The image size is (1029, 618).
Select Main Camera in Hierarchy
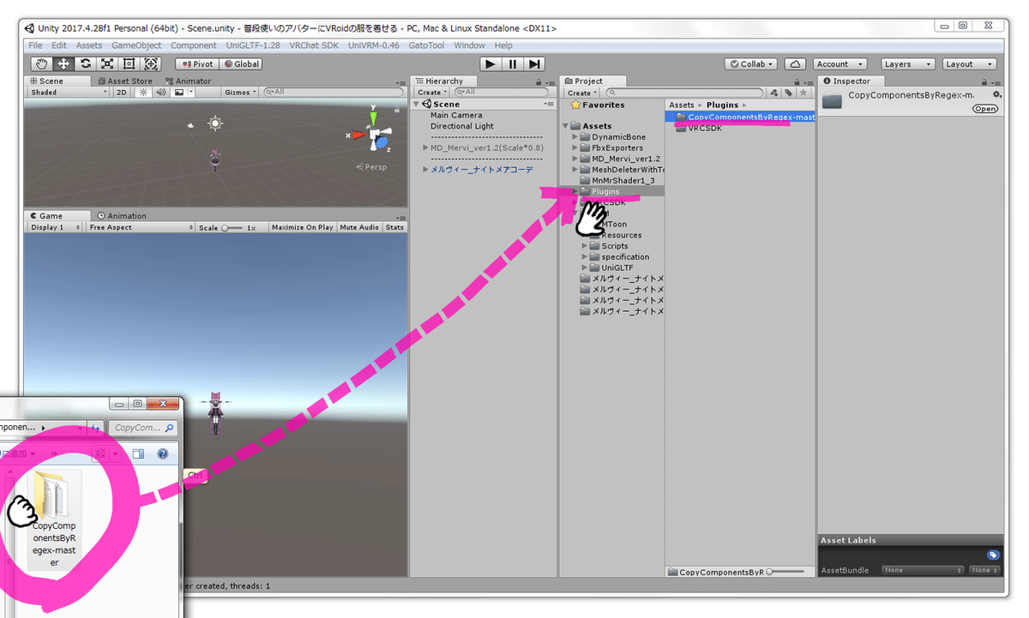click(456, 115)
